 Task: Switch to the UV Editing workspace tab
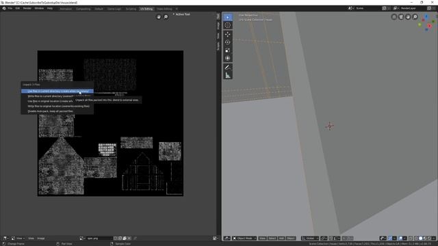coord(146,9)
